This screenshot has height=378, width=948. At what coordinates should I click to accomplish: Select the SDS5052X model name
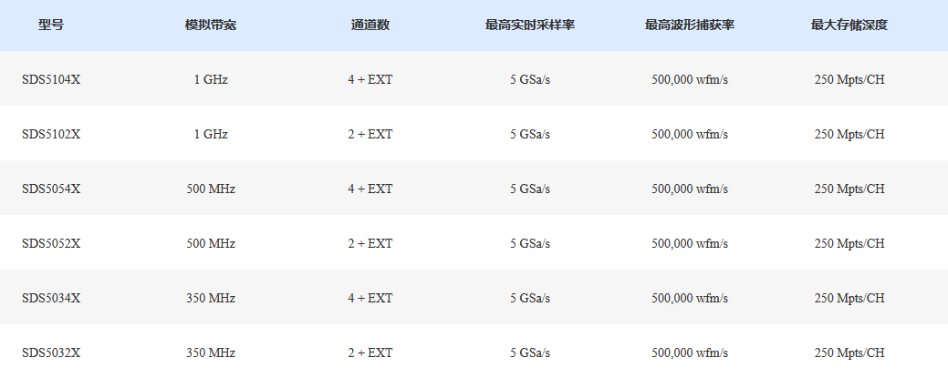(51, 243)
